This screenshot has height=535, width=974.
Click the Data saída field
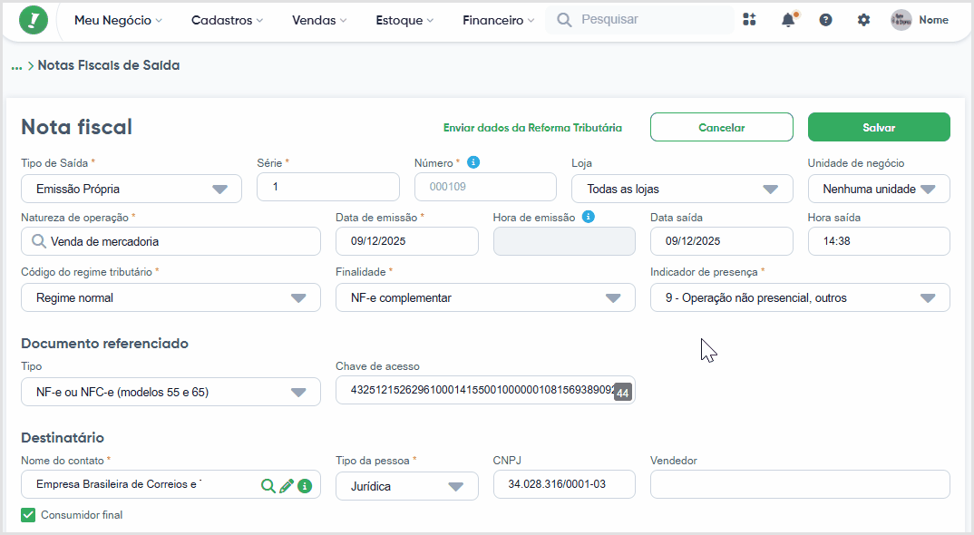pyautogui.click(x=722, y=241)
